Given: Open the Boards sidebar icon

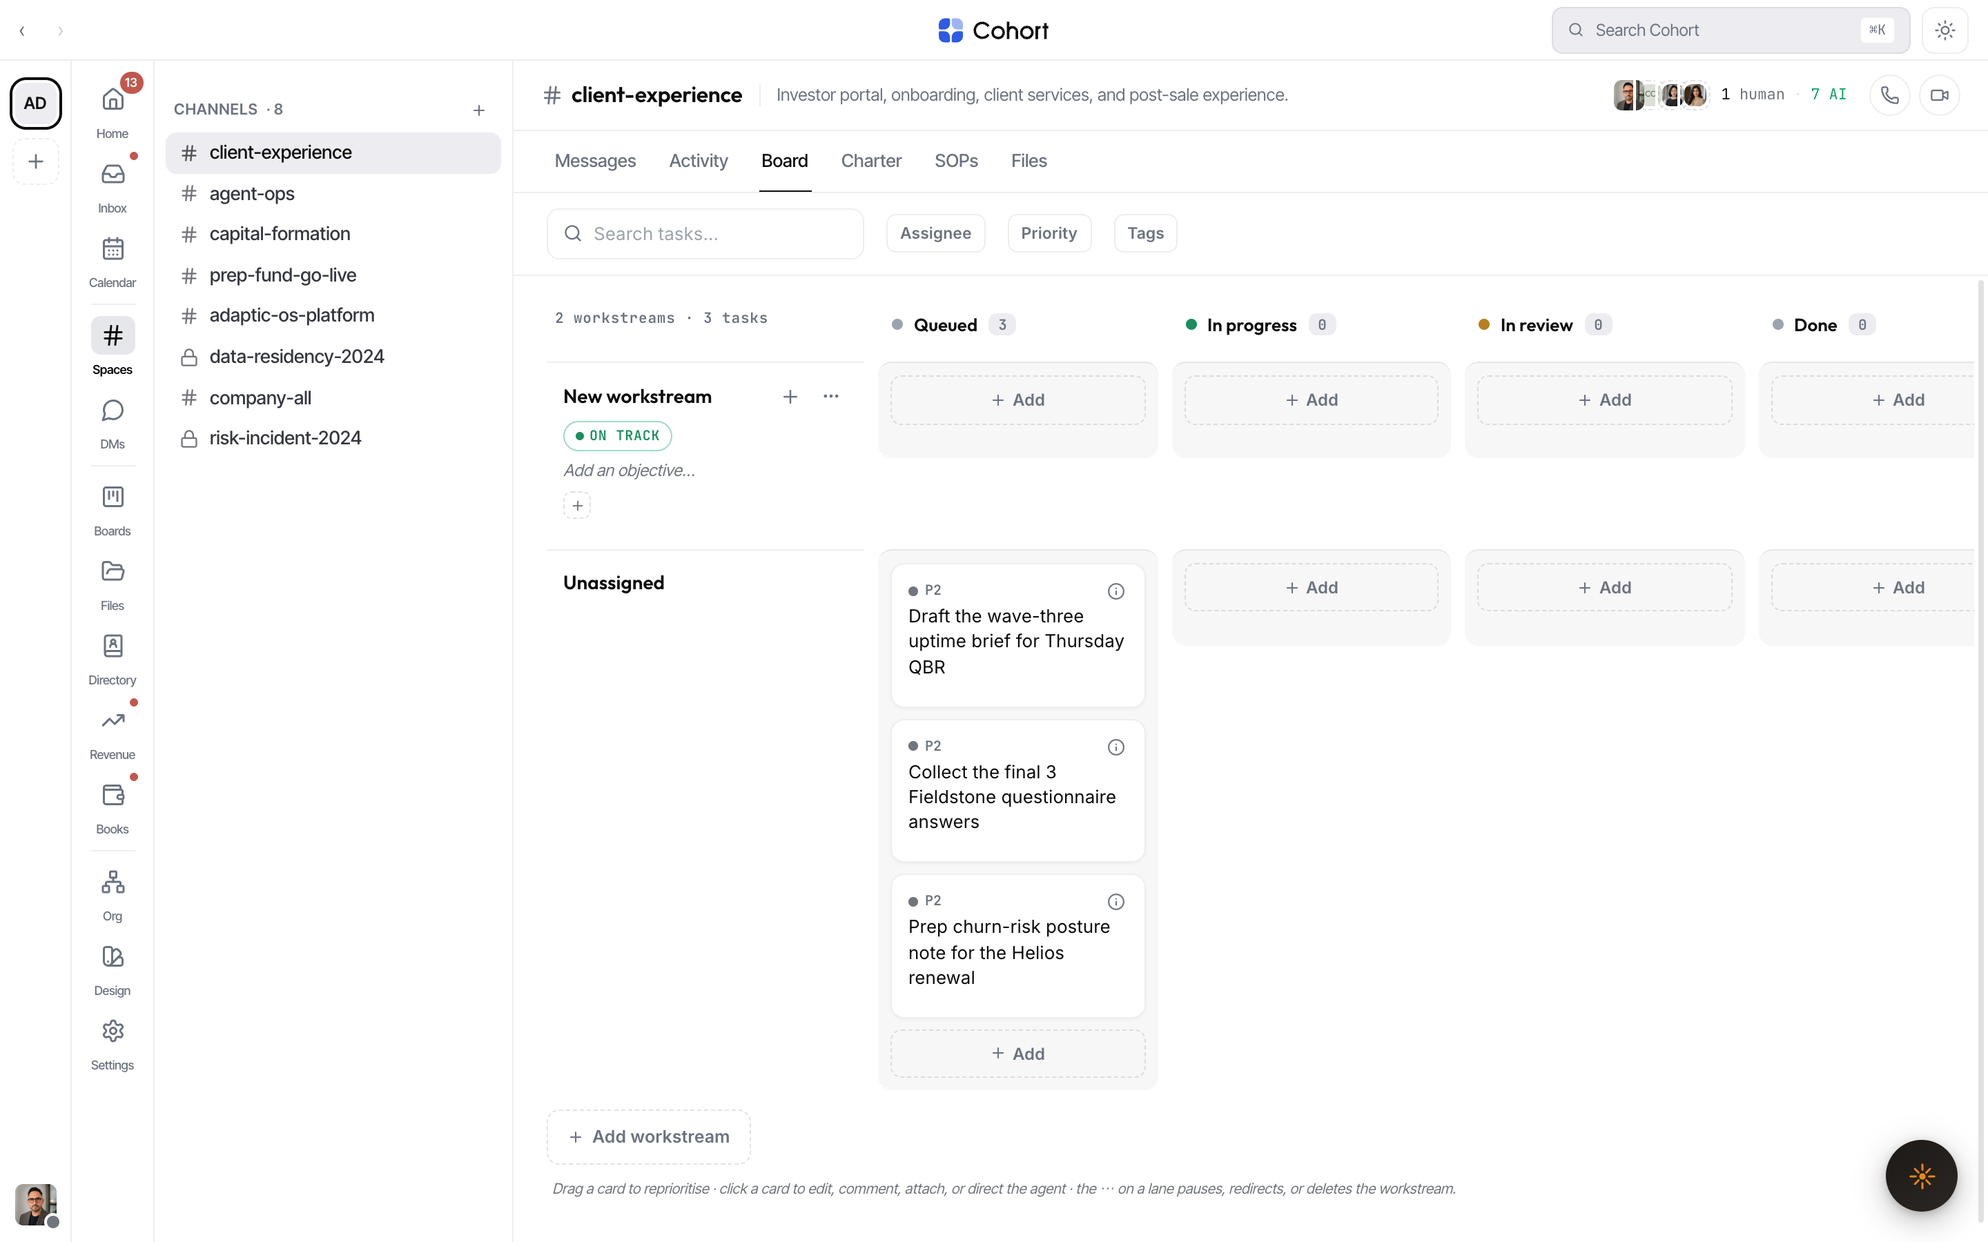Looking at the screenshot, I should (113, 497).
